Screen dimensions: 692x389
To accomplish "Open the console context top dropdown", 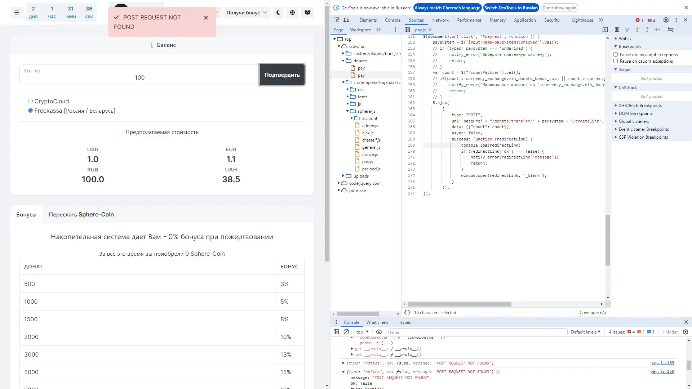I will (362, 332).
